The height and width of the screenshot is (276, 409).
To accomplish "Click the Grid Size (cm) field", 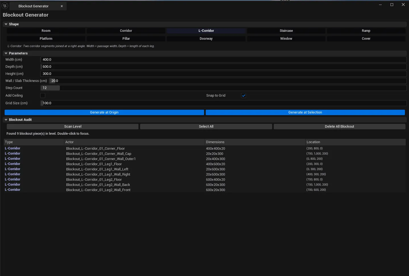I will click(224, 103).
